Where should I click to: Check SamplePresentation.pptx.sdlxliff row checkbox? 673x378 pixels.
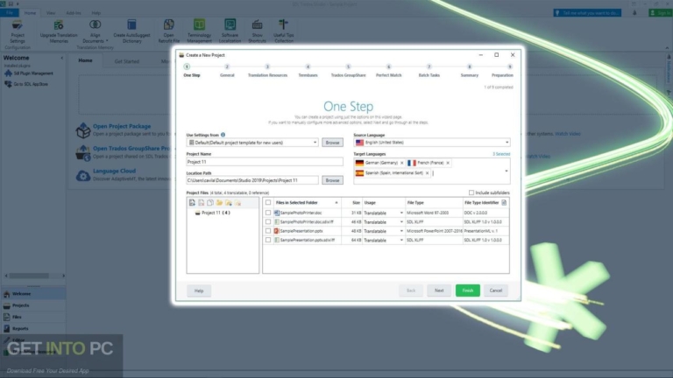(x=268, y=241)
